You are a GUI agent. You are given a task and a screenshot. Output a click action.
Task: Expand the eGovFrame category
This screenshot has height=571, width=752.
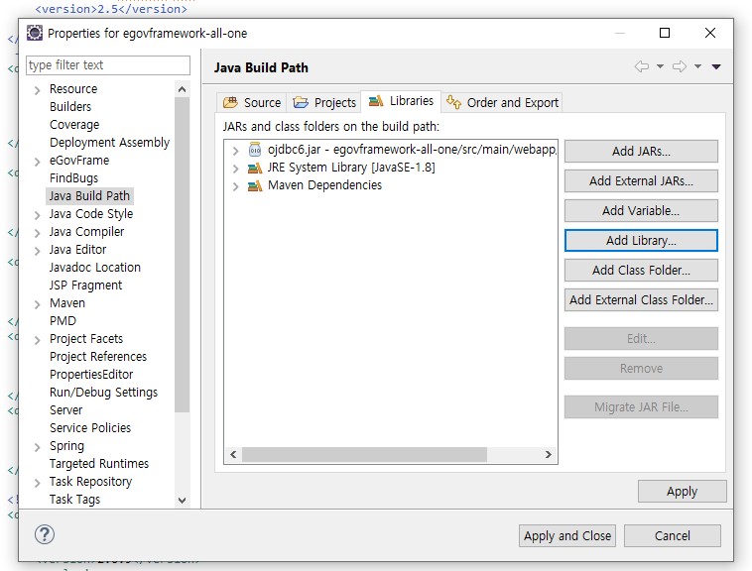pos(38,162)
